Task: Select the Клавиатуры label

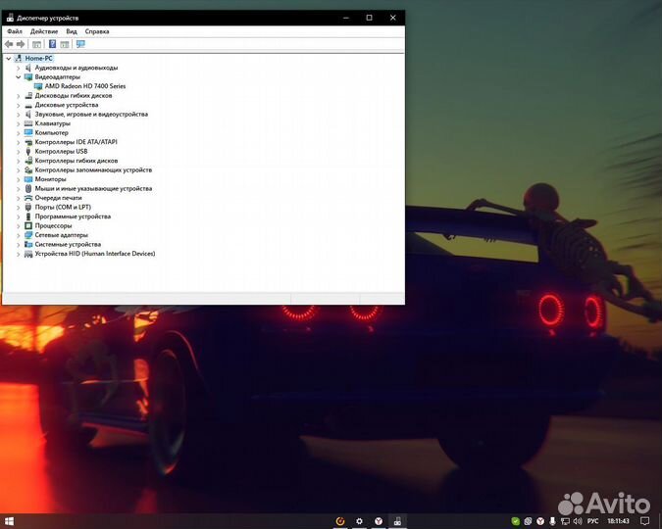Action: [52, 123]
